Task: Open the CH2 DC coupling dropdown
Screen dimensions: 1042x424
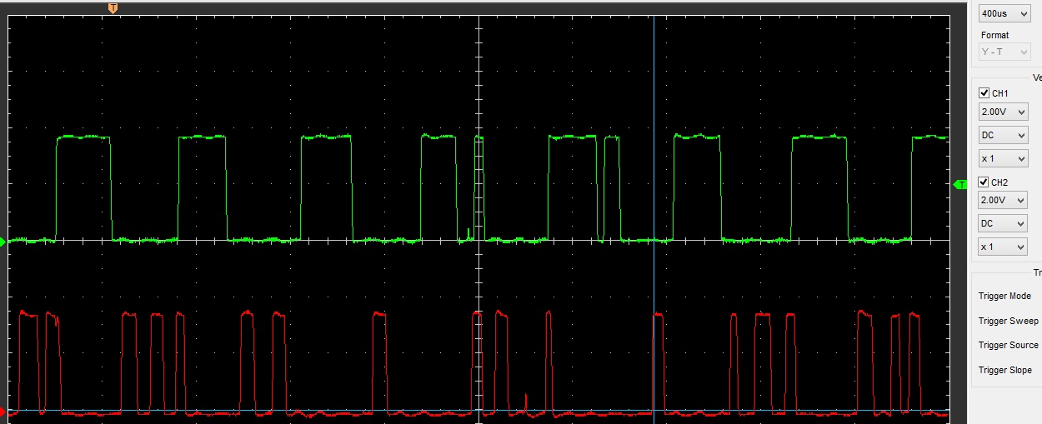Action: tap(1004, 223)
